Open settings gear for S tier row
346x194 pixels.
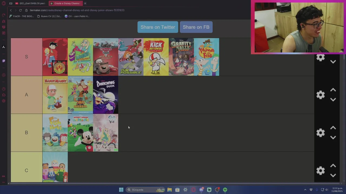pos(321,57)
